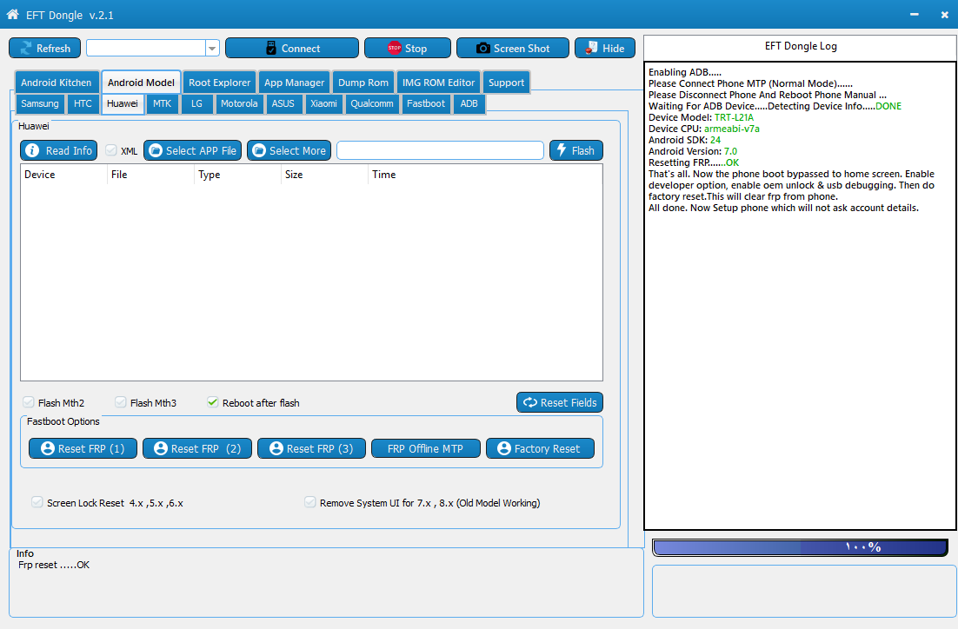958x629 pixels.
Task: Toggle Screen Lock Reset 4.x, 5.x, 6.x checkbox
Action: (x=37, y=502)
